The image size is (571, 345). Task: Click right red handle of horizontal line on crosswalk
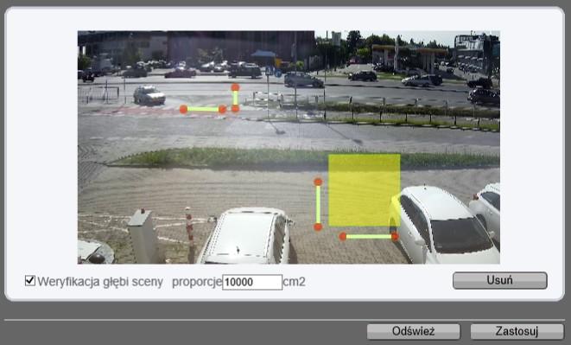tap(222, 109)
